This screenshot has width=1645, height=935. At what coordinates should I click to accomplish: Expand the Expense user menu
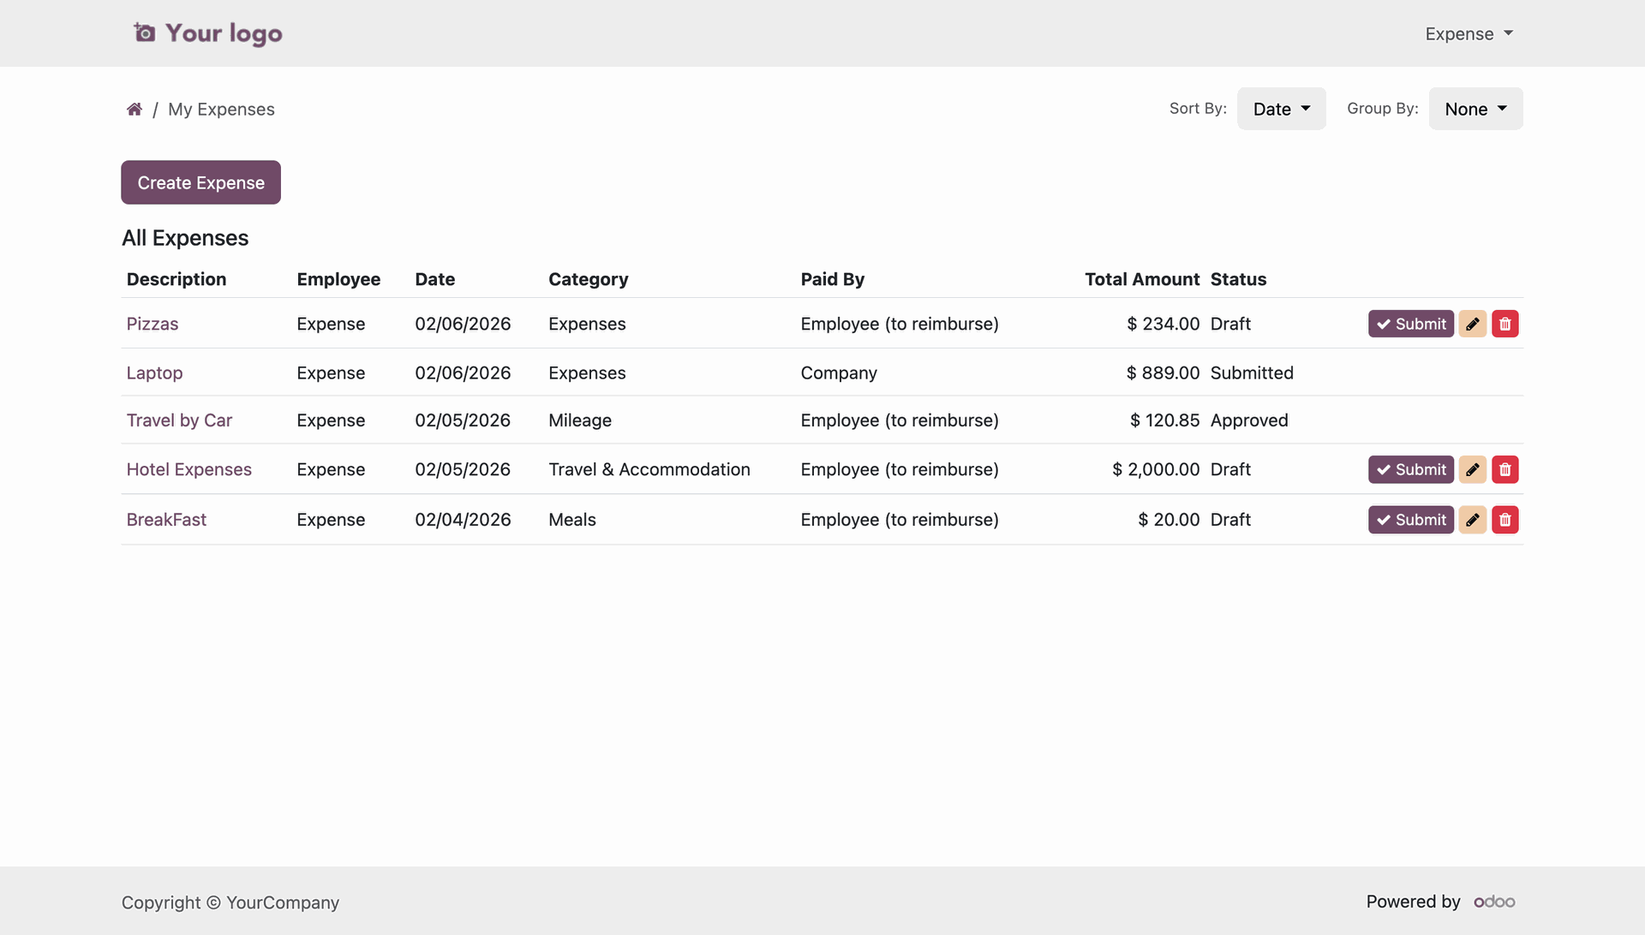pyautogui.click(x=1469, y=33)
